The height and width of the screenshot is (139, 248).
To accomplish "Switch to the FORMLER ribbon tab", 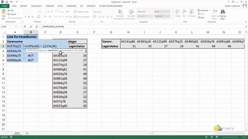I will [x=50, y=6].
